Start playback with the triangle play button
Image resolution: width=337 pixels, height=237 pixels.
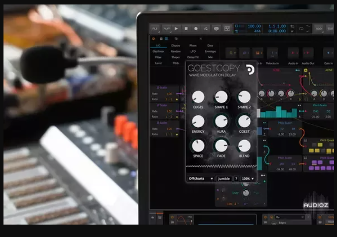(x=176, y=28)
